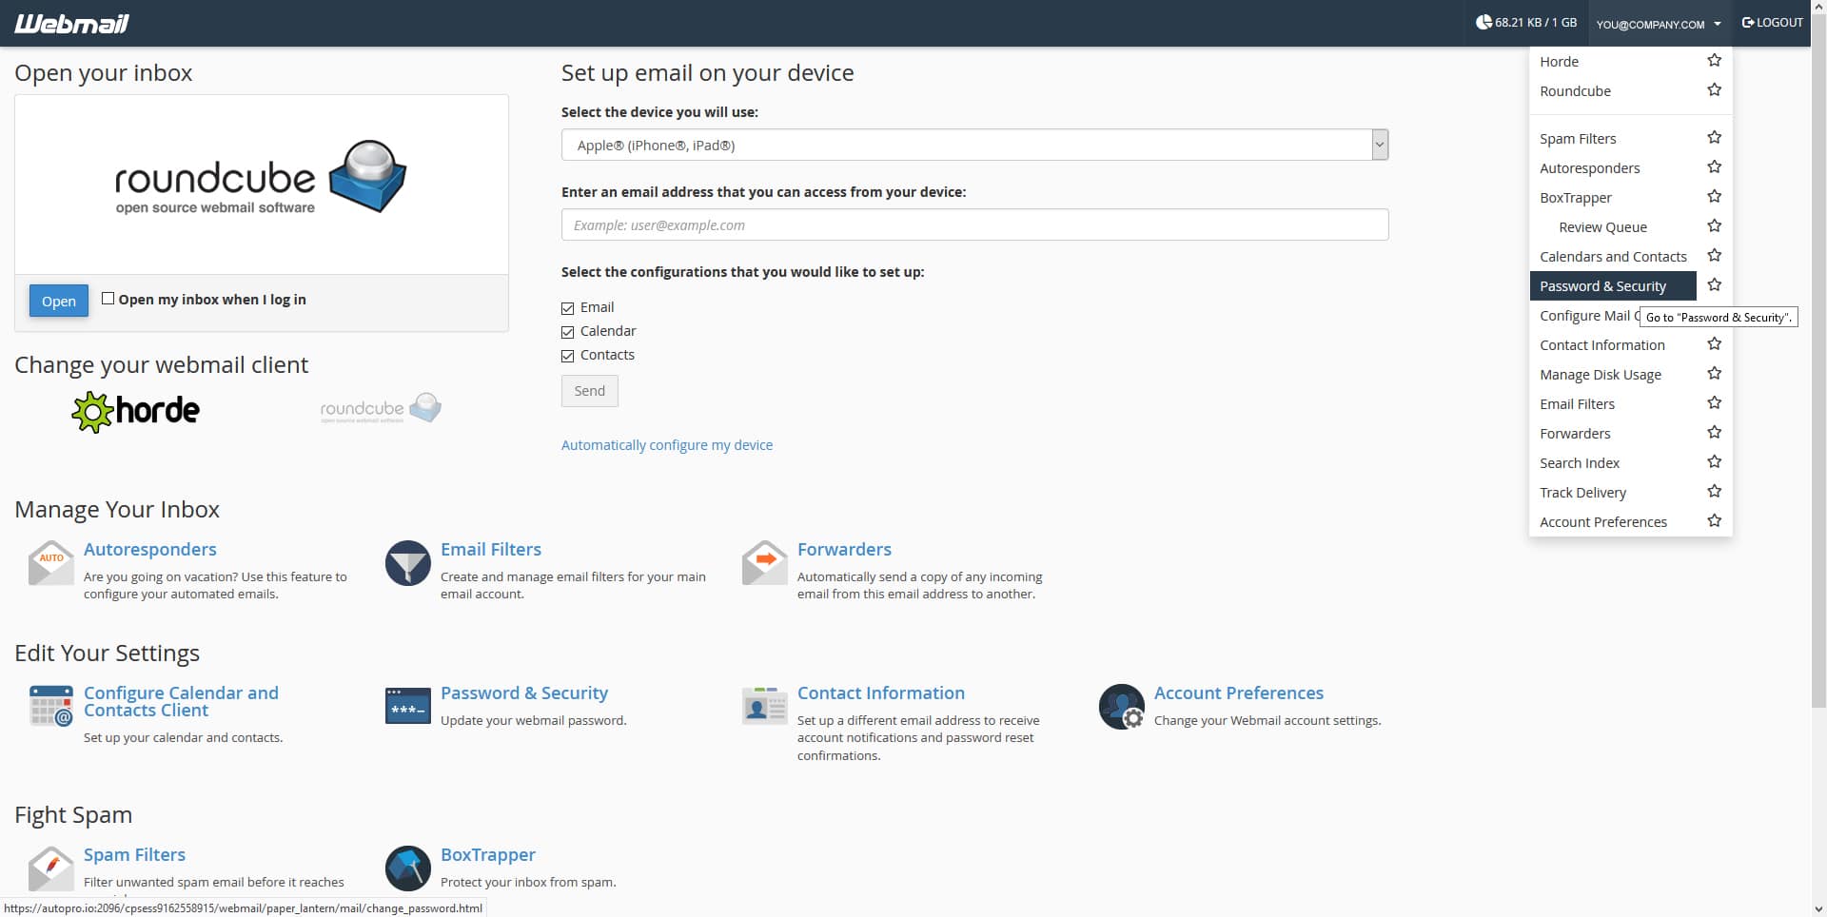Click the BoxTrapper icon

click(407, 868)
